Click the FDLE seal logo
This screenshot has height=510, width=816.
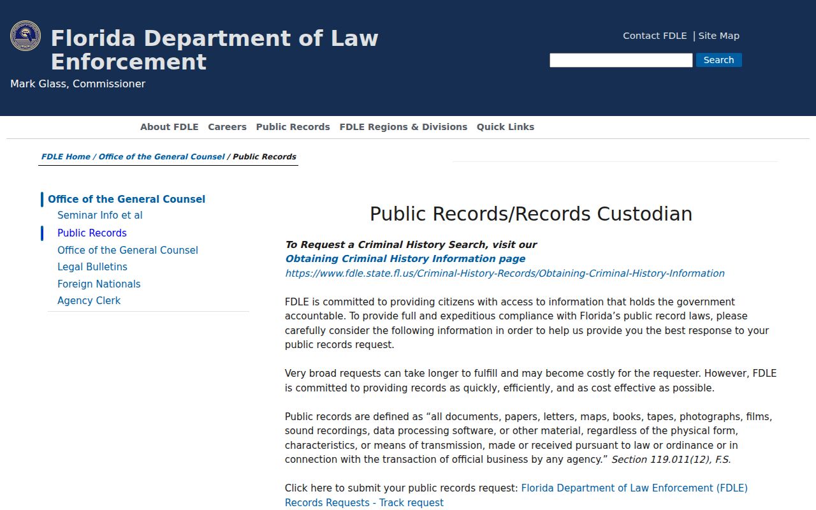[25, 36]
